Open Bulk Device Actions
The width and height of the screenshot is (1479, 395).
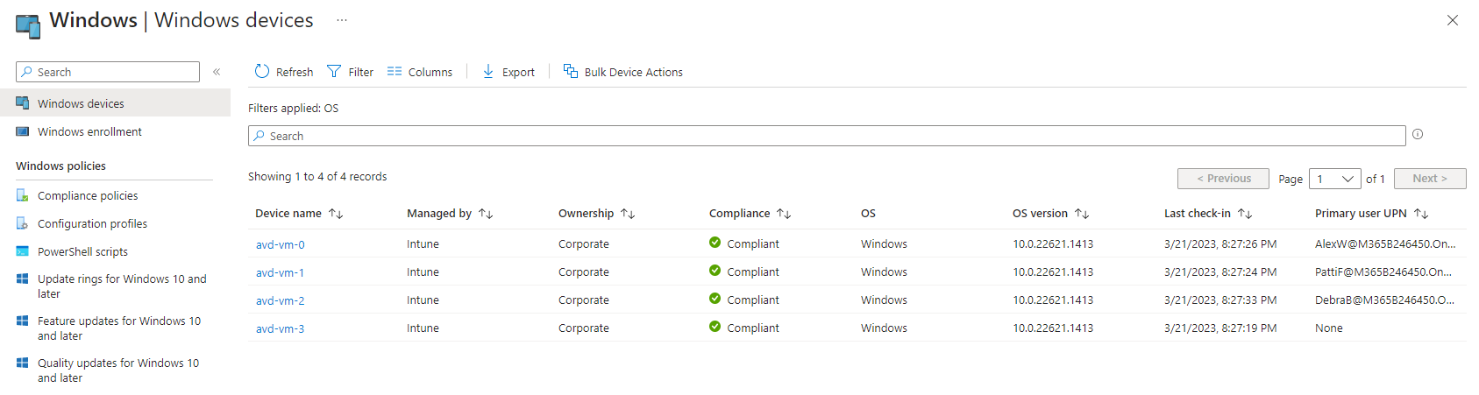(x=623, y=72)
